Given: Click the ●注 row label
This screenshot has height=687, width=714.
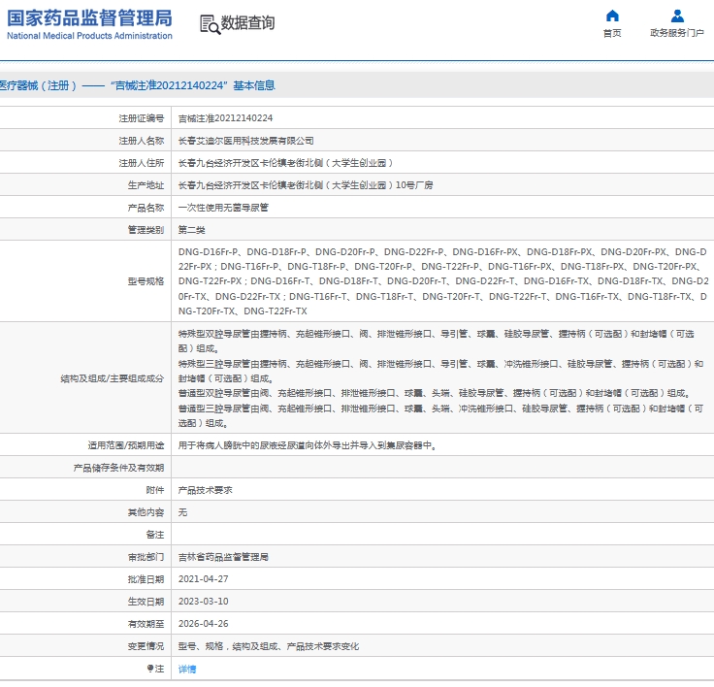Looking at the screenshot, I should point(155,669).
